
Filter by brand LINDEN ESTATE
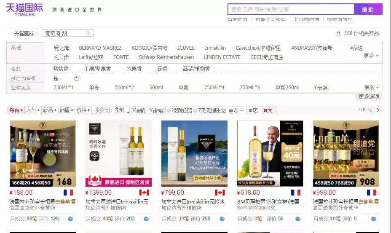[222, 57]
